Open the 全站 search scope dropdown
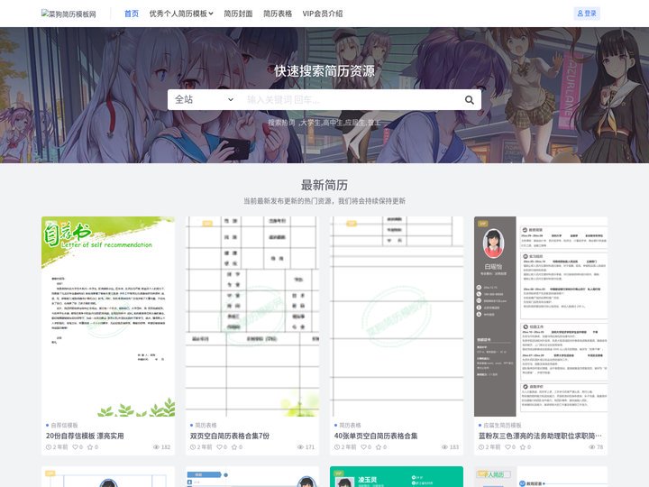 204,100
